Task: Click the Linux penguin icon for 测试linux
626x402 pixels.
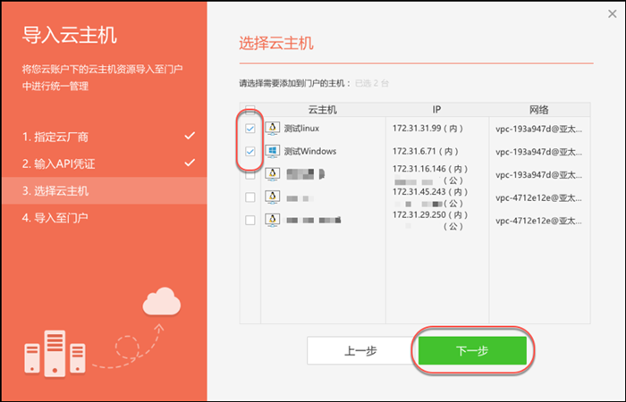Action: pos(273,129)
